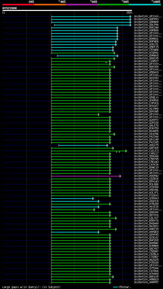Open hit UniRef100_B9HN31
Screen dimensions: 163x289
(146, 39)
